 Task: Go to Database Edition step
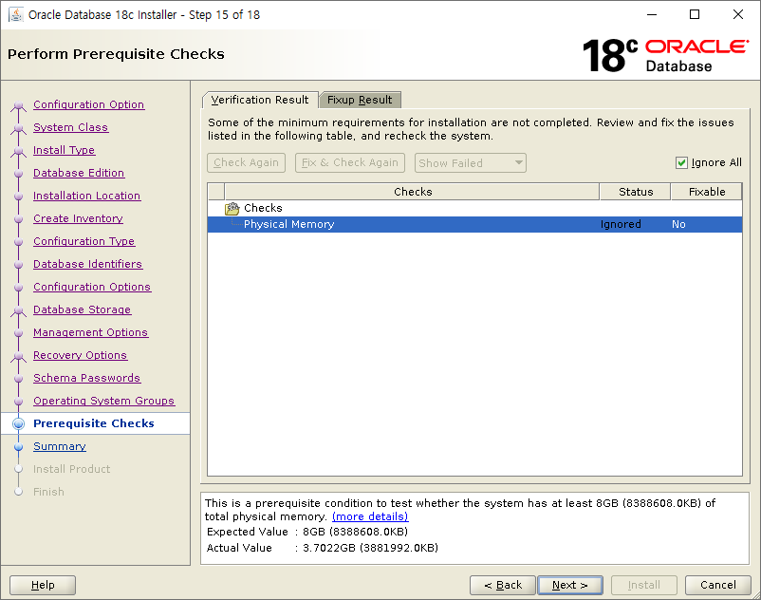pos(79,173)
